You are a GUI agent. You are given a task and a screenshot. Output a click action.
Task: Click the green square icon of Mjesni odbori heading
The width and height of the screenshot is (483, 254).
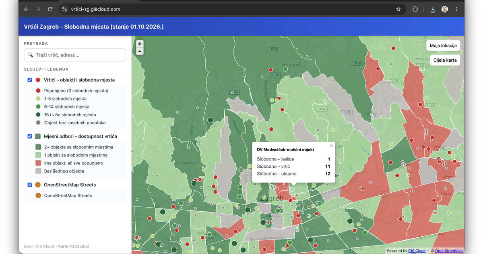(38, 136)
